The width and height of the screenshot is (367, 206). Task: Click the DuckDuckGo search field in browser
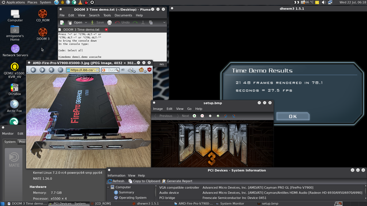tap(111, 70)
